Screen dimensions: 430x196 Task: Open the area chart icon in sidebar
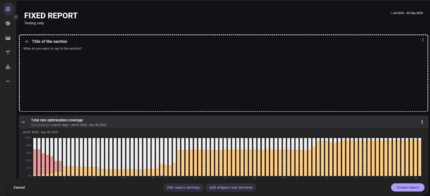coord(8,38)
